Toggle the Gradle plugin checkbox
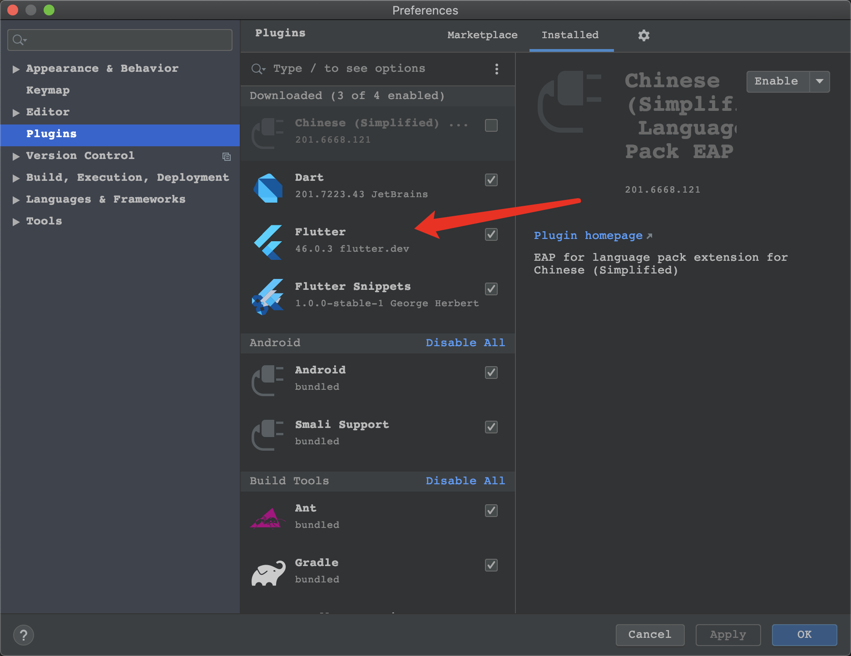This screenshot has height=656, width=851. pyautogui.click(x=491, y=565)
